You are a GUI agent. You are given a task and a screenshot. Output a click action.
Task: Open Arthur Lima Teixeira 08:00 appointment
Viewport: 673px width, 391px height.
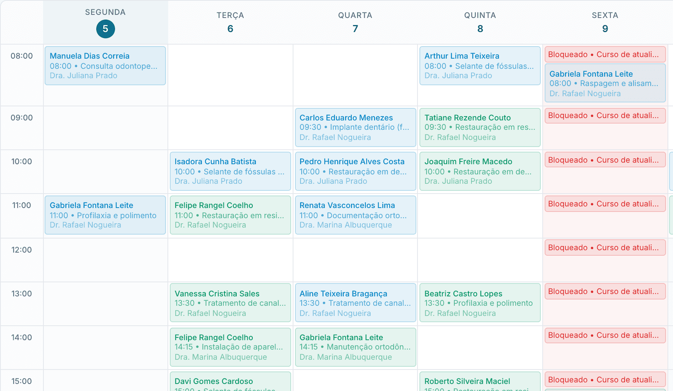pyautogui.click(x=480, y=66)
